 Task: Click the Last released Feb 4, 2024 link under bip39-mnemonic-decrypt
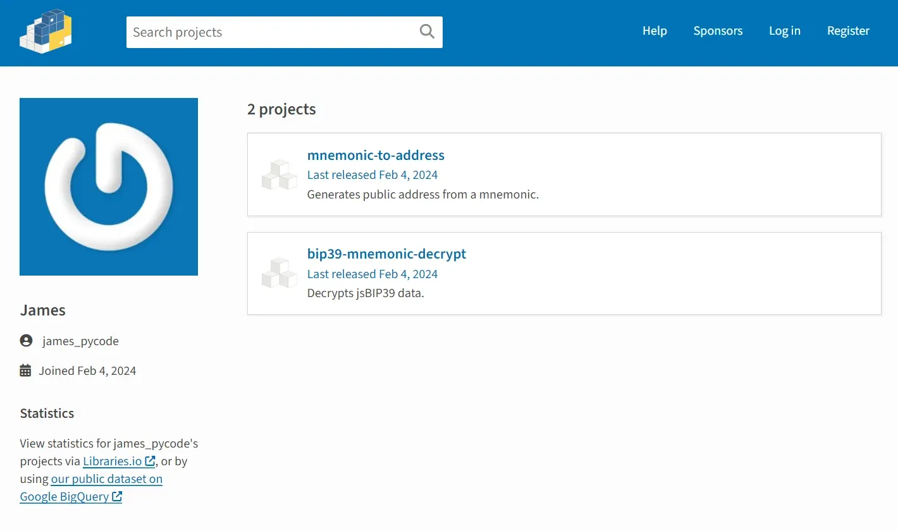click(x=372, y=273)
